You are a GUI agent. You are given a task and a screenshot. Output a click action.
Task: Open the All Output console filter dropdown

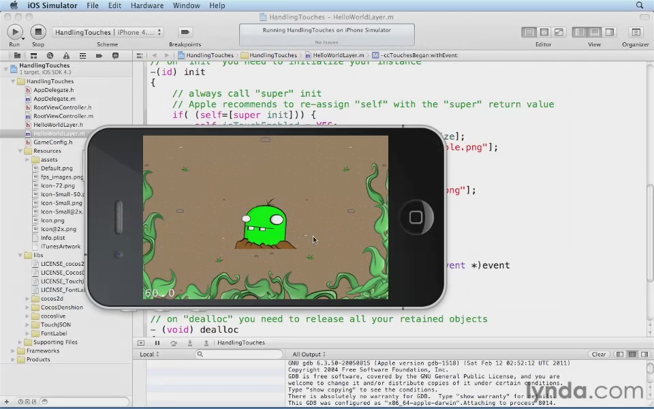click(x=309, y=354)
